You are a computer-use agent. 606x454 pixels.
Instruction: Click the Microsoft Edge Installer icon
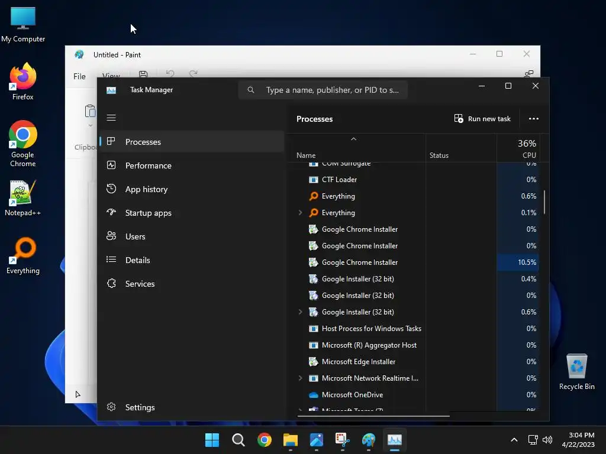point(314,362)
